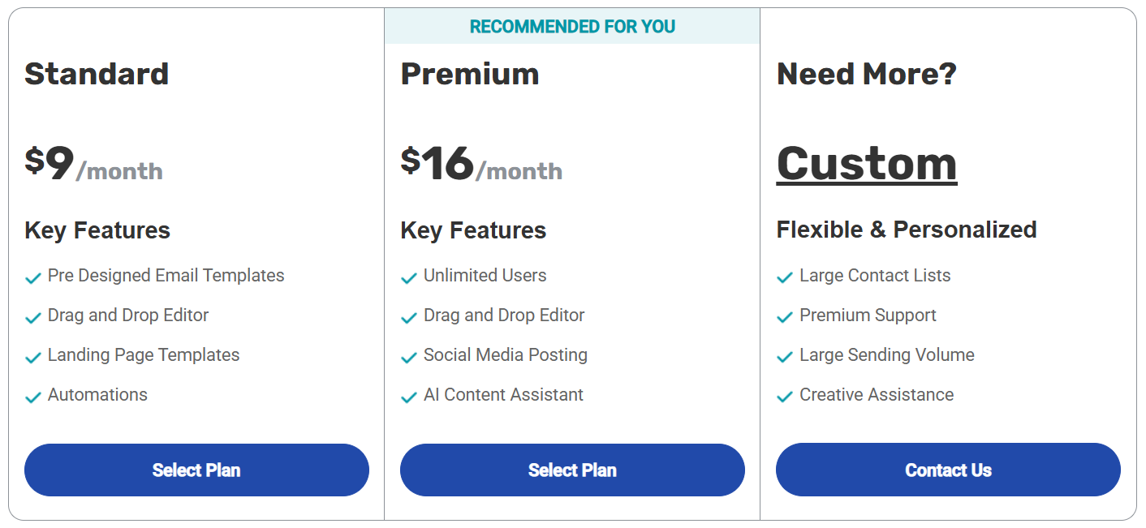Click checkmark beside Automations feature
Screen dimensions: 1146x528
tap(33, 397)
